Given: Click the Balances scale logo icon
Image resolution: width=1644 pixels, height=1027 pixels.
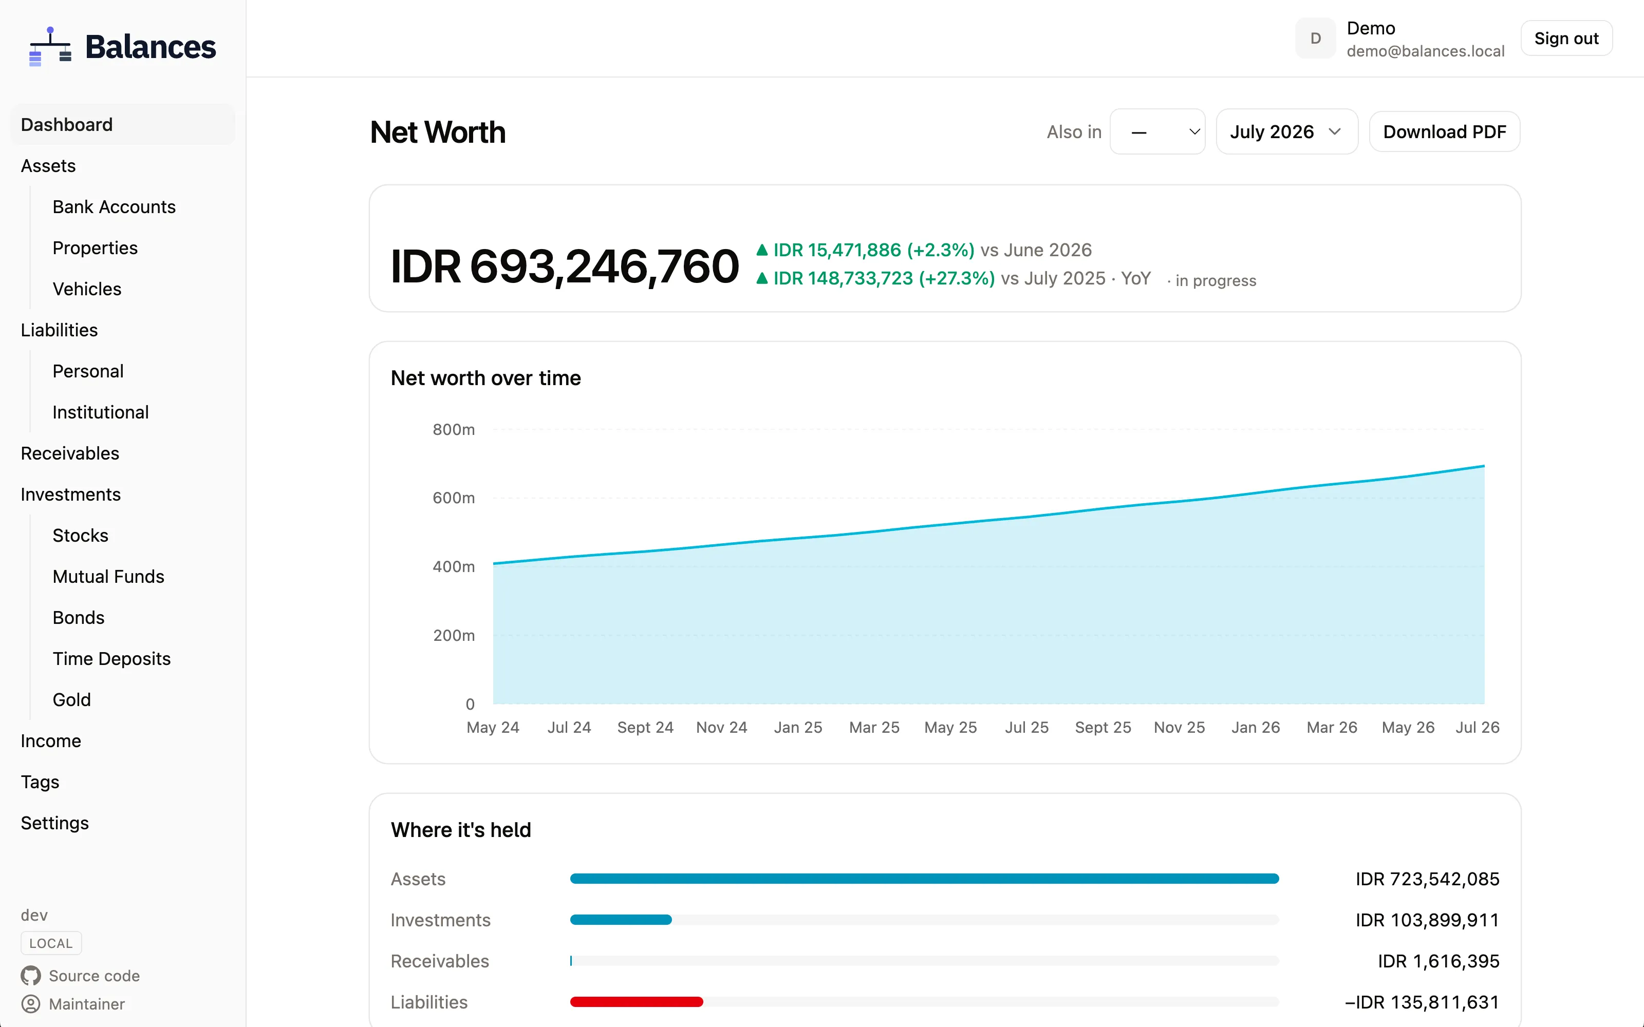Looking at the screenshot, I should tap(50, 46).
